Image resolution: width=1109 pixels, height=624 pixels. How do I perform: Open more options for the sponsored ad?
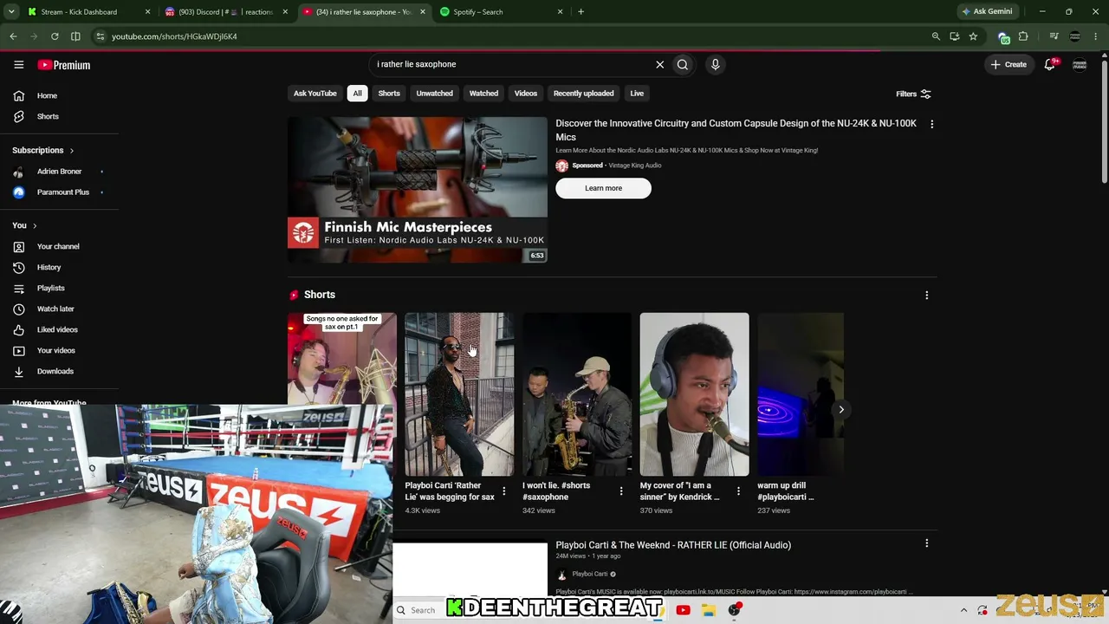click(931, 124)
